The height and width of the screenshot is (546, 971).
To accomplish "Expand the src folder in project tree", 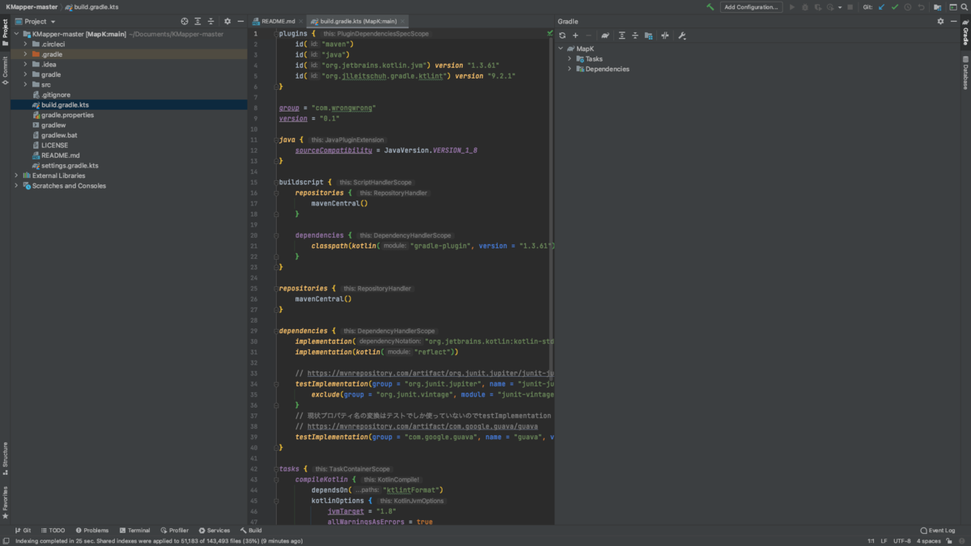I will coord(25,84).
